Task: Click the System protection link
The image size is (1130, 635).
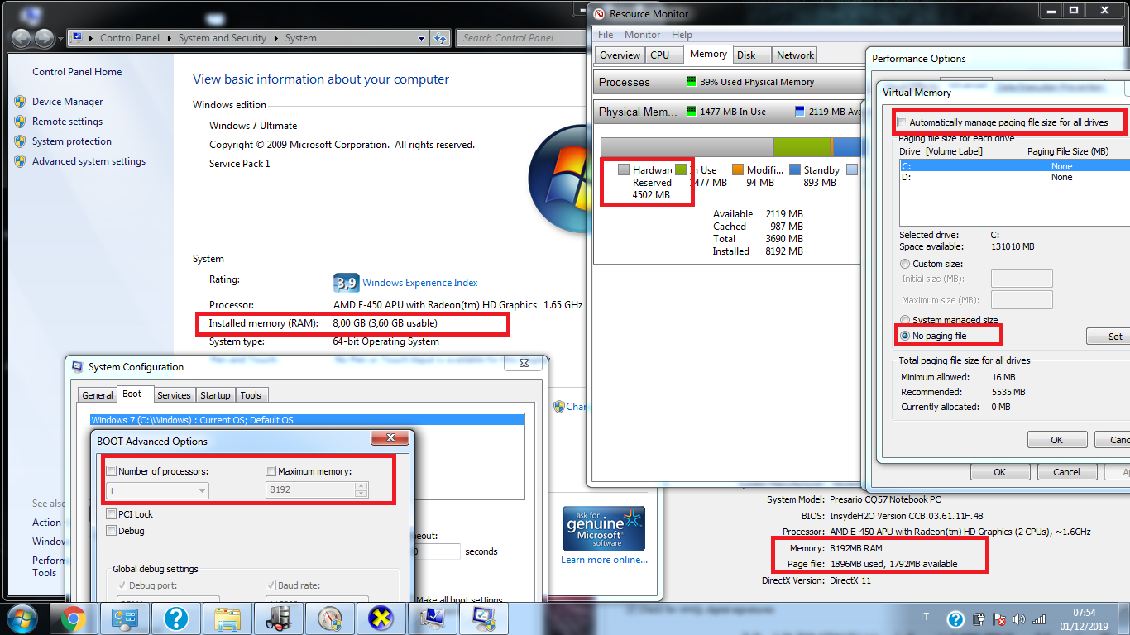Action: click(x=71, y=141)
